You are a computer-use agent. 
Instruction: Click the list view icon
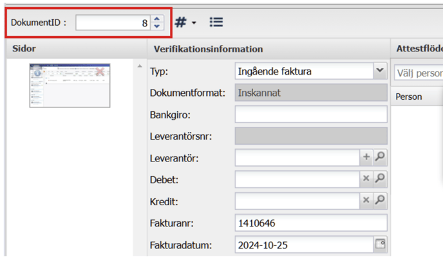pos(216,22)
